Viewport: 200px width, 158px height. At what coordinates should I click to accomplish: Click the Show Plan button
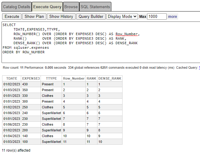pos(34,17)
